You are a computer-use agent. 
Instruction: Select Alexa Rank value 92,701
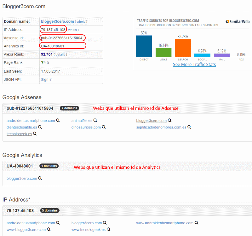click(x=47, y=54)
